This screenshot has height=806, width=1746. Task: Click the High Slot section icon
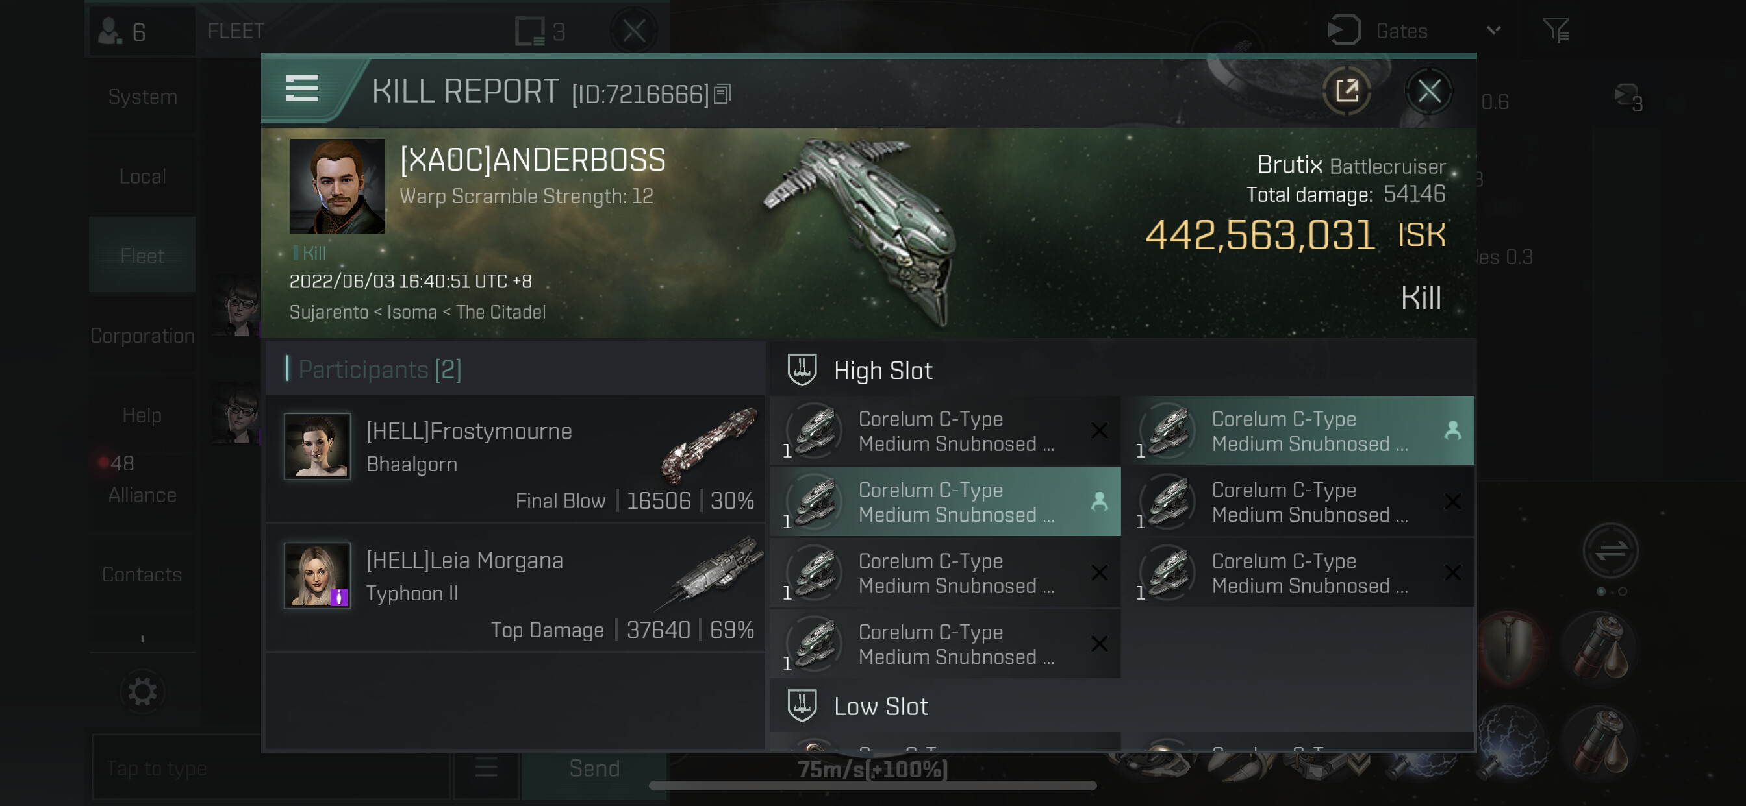click(802, 370)
